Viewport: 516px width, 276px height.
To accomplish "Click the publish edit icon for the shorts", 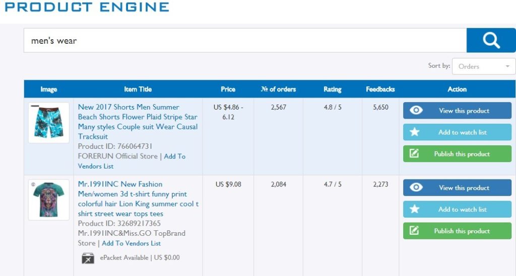I will tap(415, 154).
